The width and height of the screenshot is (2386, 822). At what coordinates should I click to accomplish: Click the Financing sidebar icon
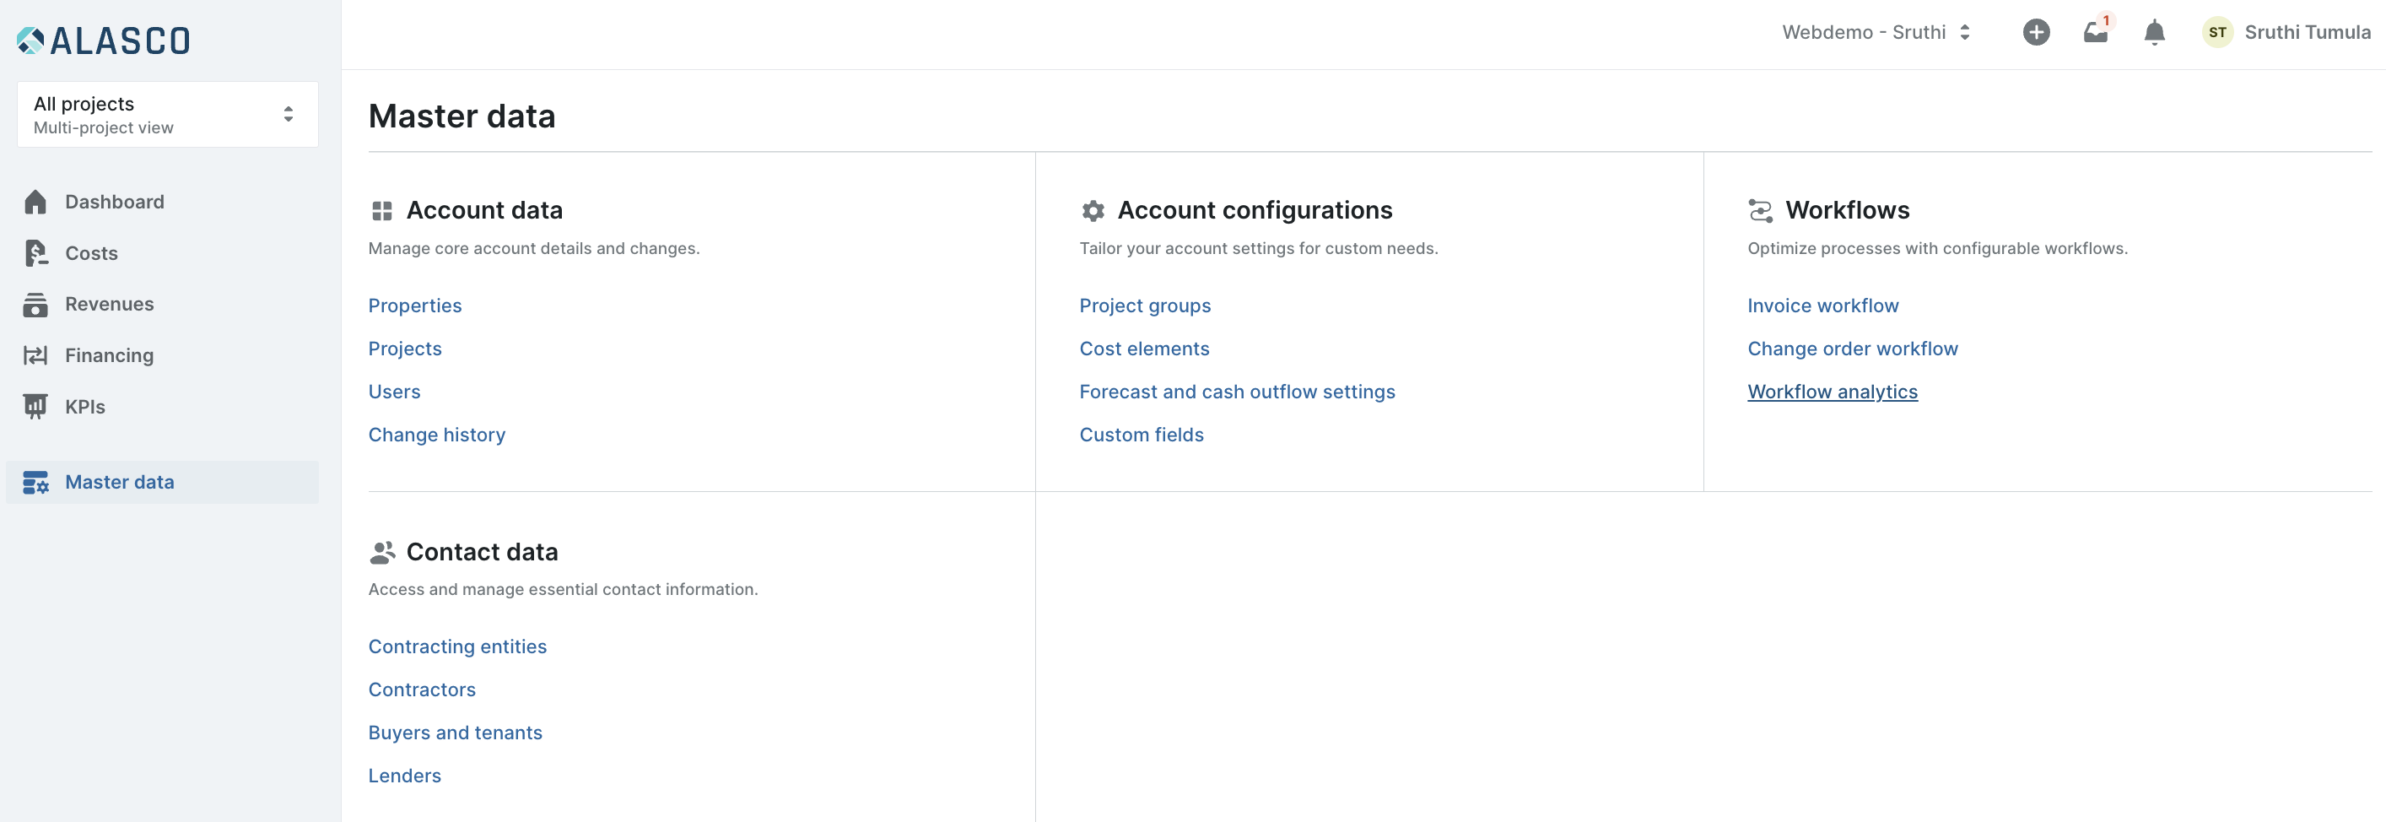point(35,355)
